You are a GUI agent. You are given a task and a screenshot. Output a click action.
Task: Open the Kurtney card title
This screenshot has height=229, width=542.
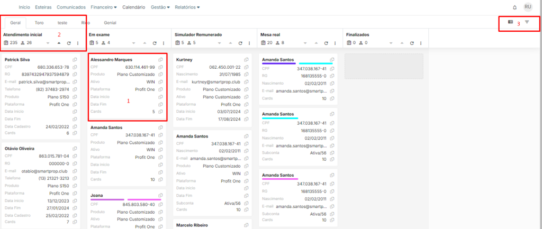coord(185,60)
